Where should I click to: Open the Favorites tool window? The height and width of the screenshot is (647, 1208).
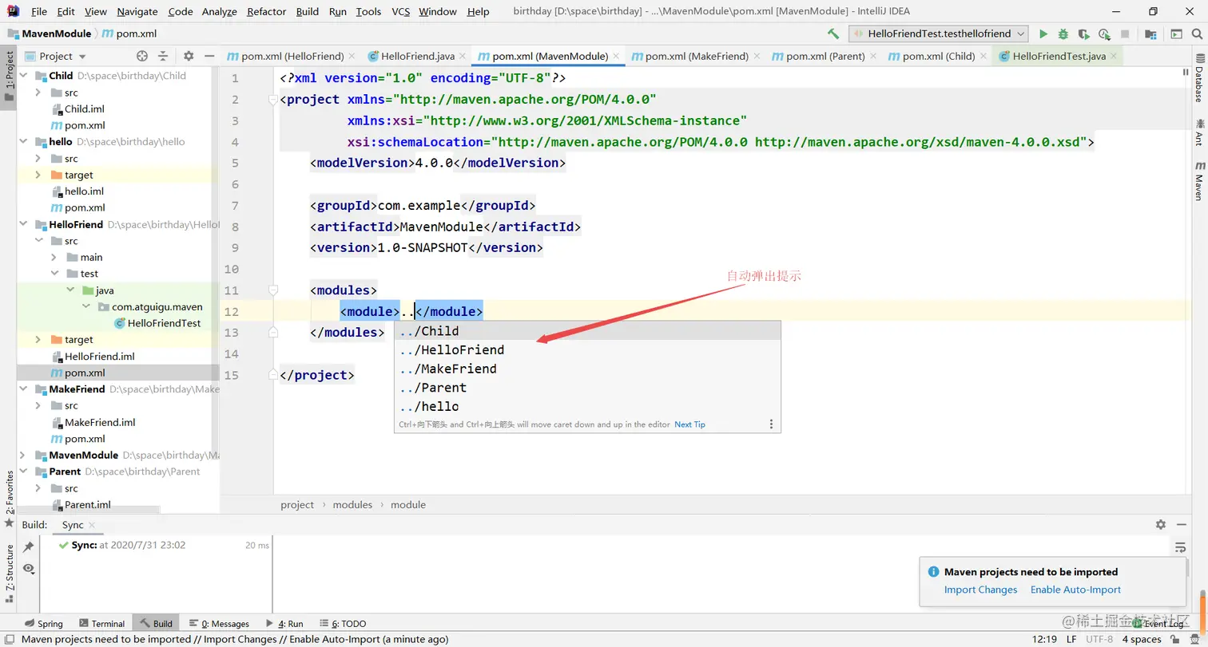(x=10, y=499)
